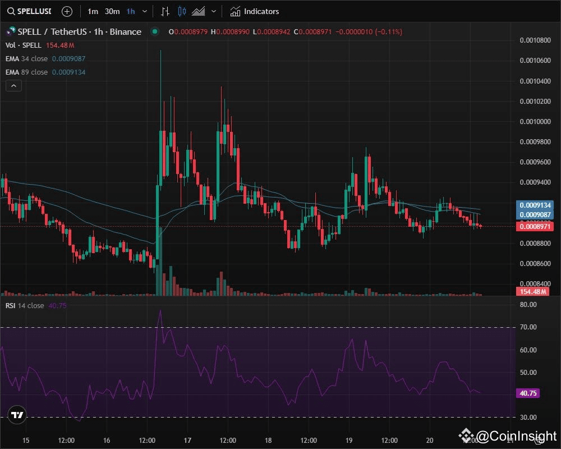Click the 0.0008971 price label on the scale
This screenshot has height=449, width=561.
coord(536,226)
